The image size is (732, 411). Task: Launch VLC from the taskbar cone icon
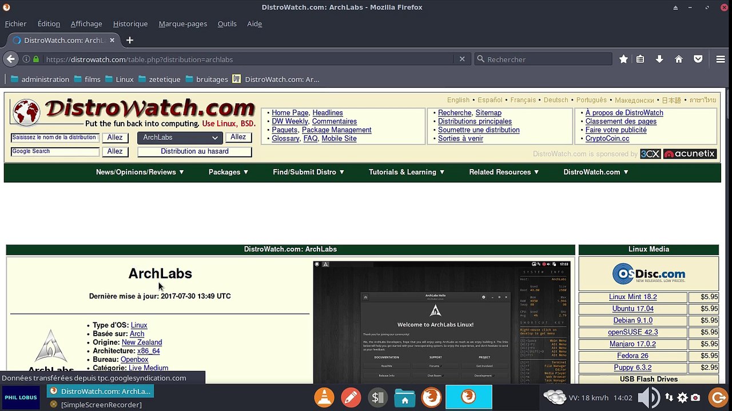point(325,397)
